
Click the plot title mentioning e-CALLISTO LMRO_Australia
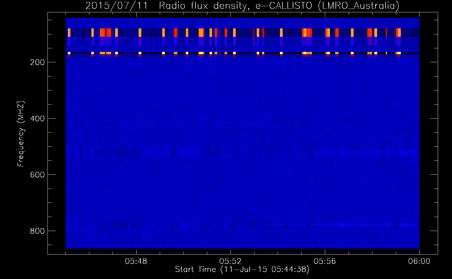pos(242,6)
